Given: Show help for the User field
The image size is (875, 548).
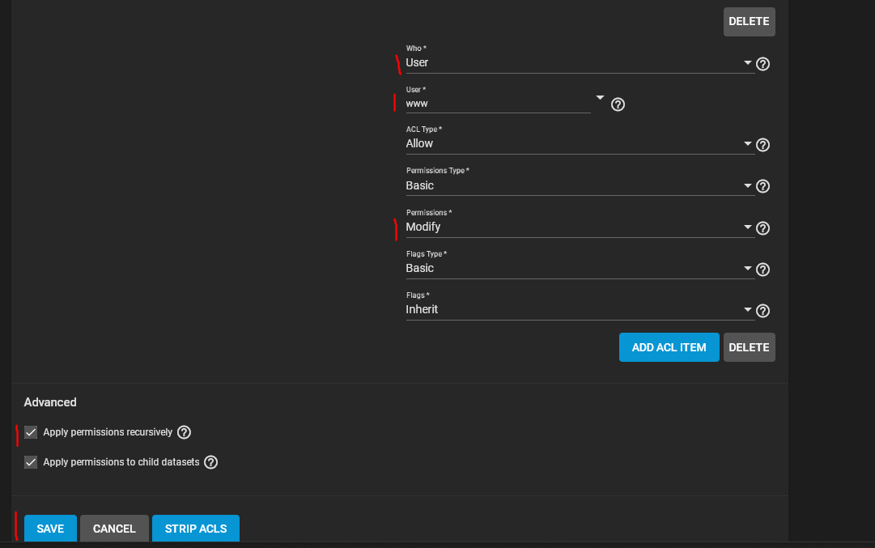Looking at the screenshot, I should coord(618,104).
